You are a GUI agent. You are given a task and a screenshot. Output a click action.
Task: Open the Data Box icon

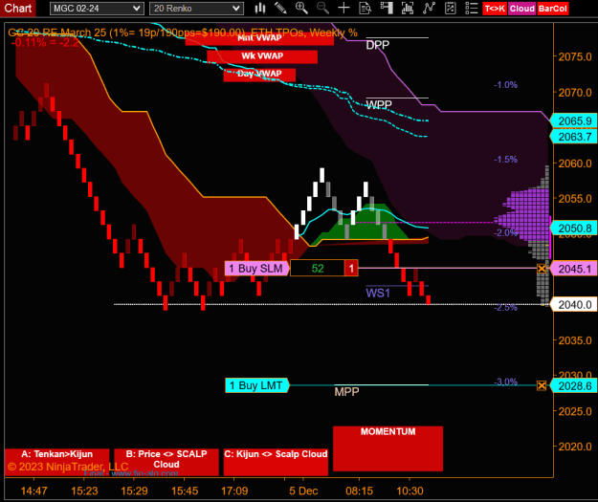[365, 8]
